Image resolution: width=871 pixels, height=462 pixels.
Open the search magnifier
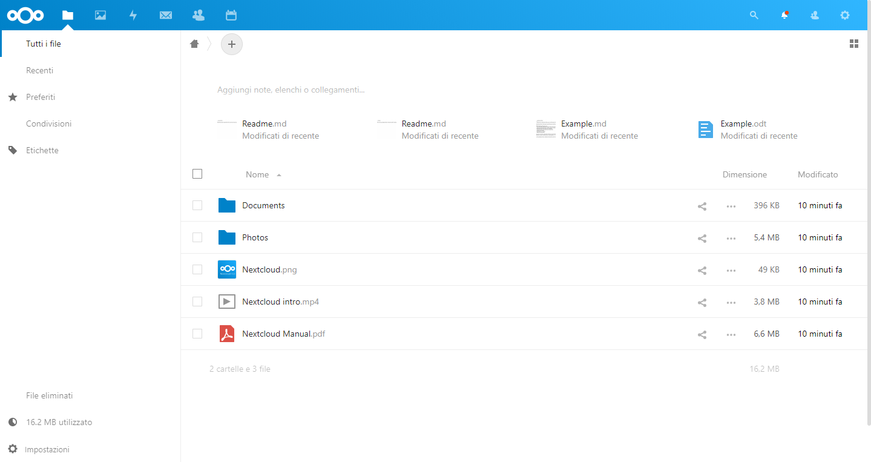tap(754, 15)
